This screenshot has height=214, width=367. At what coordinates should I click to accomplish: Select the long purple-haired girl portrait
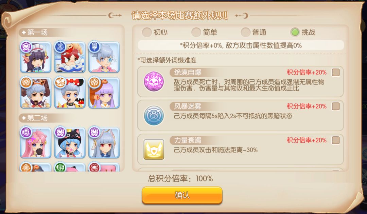tap(104, 93)
